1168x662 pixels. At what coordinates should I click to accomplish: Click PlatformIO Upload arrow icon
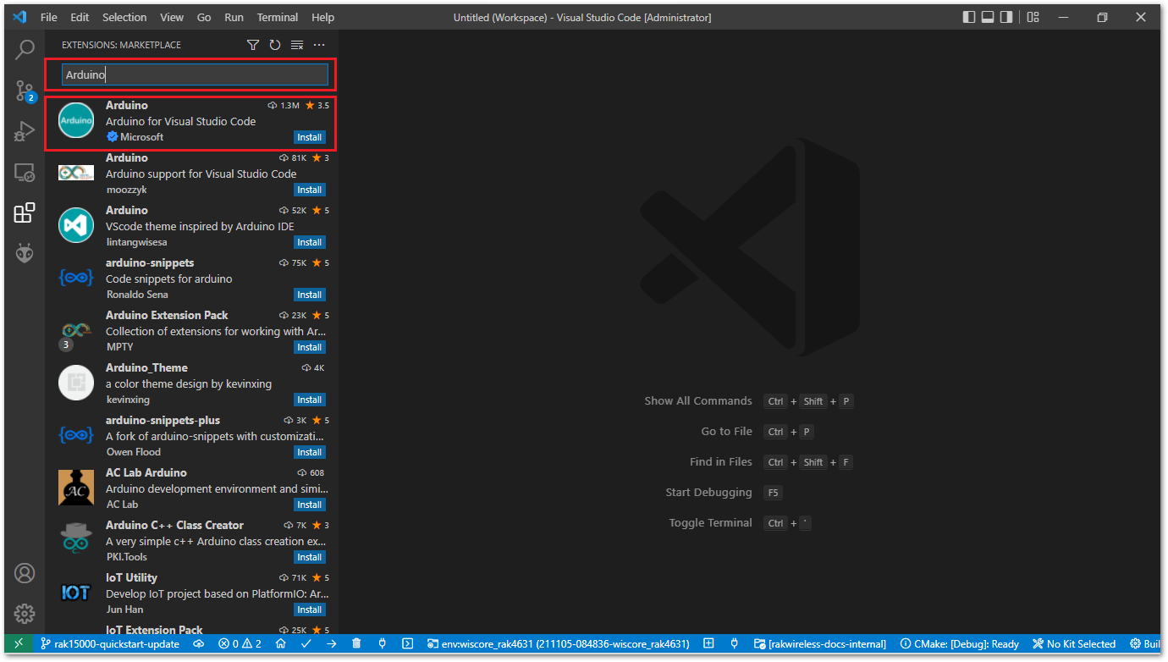[x=331, y=643]
